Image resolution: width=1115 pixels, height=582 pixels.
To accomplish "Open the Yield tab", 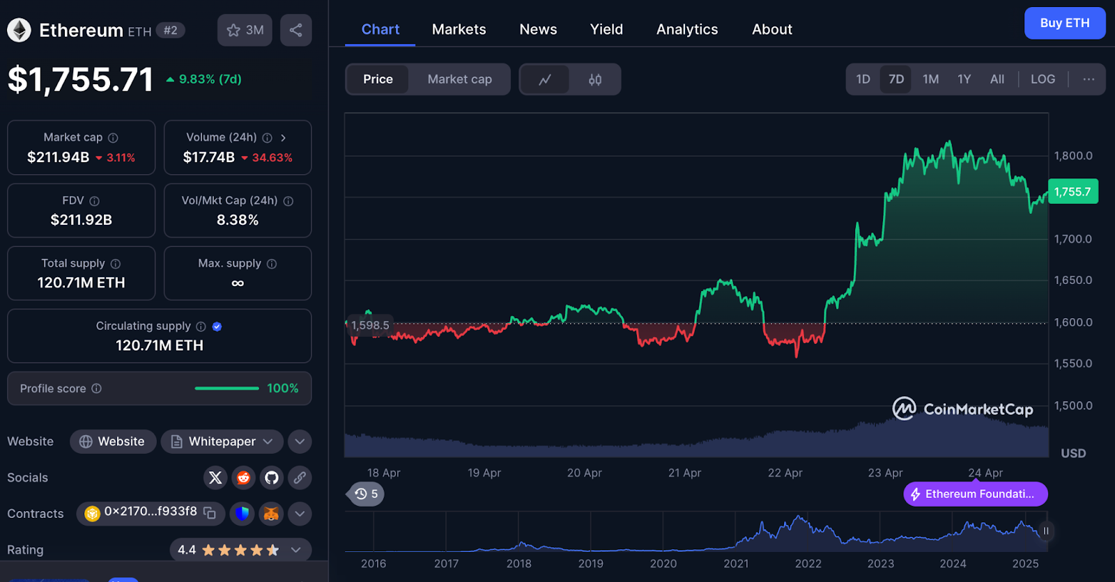I will (606, 29).
